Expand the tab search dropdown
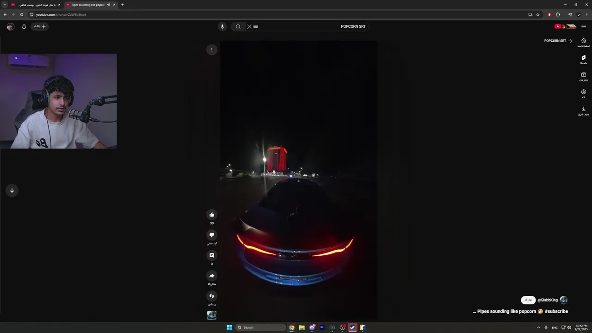This screenshot has height=333, width=592. coord(4,5)
